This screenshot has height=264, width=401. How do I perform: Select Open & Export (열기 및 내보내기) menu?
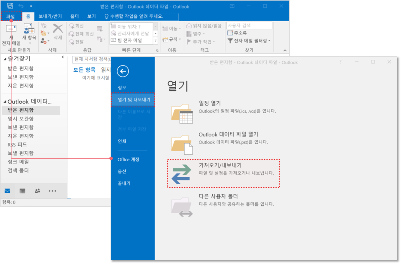tap(134, 100)
